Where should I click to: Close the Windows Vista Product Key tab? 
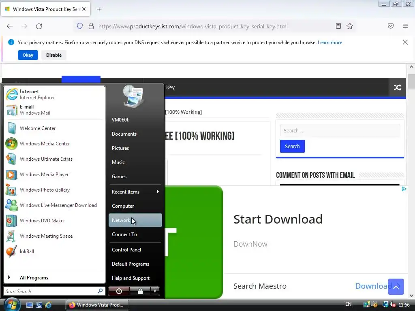click(x=84, y=9)
